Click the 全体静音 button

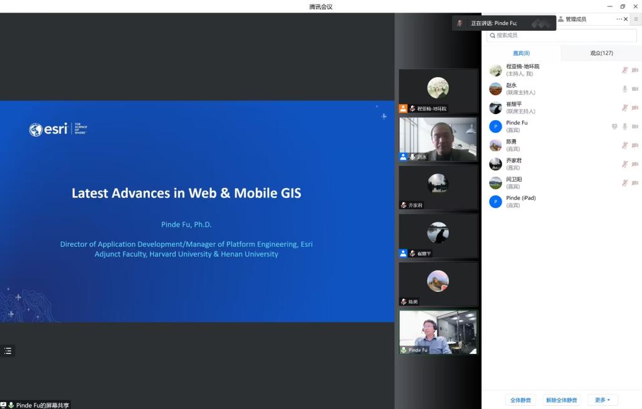click(520, 400)
